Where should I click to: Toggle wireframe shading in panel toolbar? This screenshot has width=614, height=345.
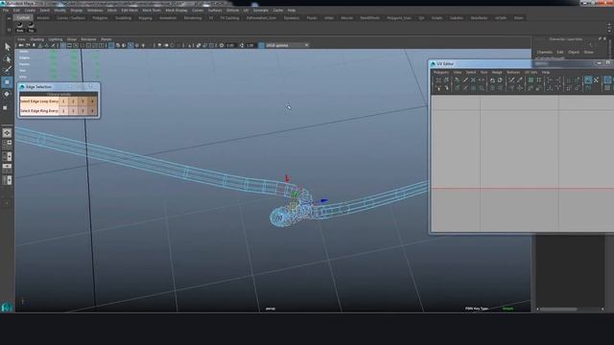click(111, 45)
